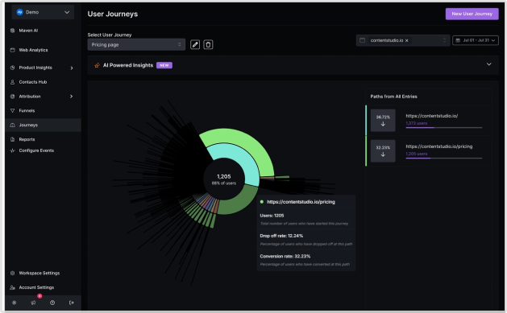
Task: Click the Paths from All Entries heading
Action: [393, 97]
